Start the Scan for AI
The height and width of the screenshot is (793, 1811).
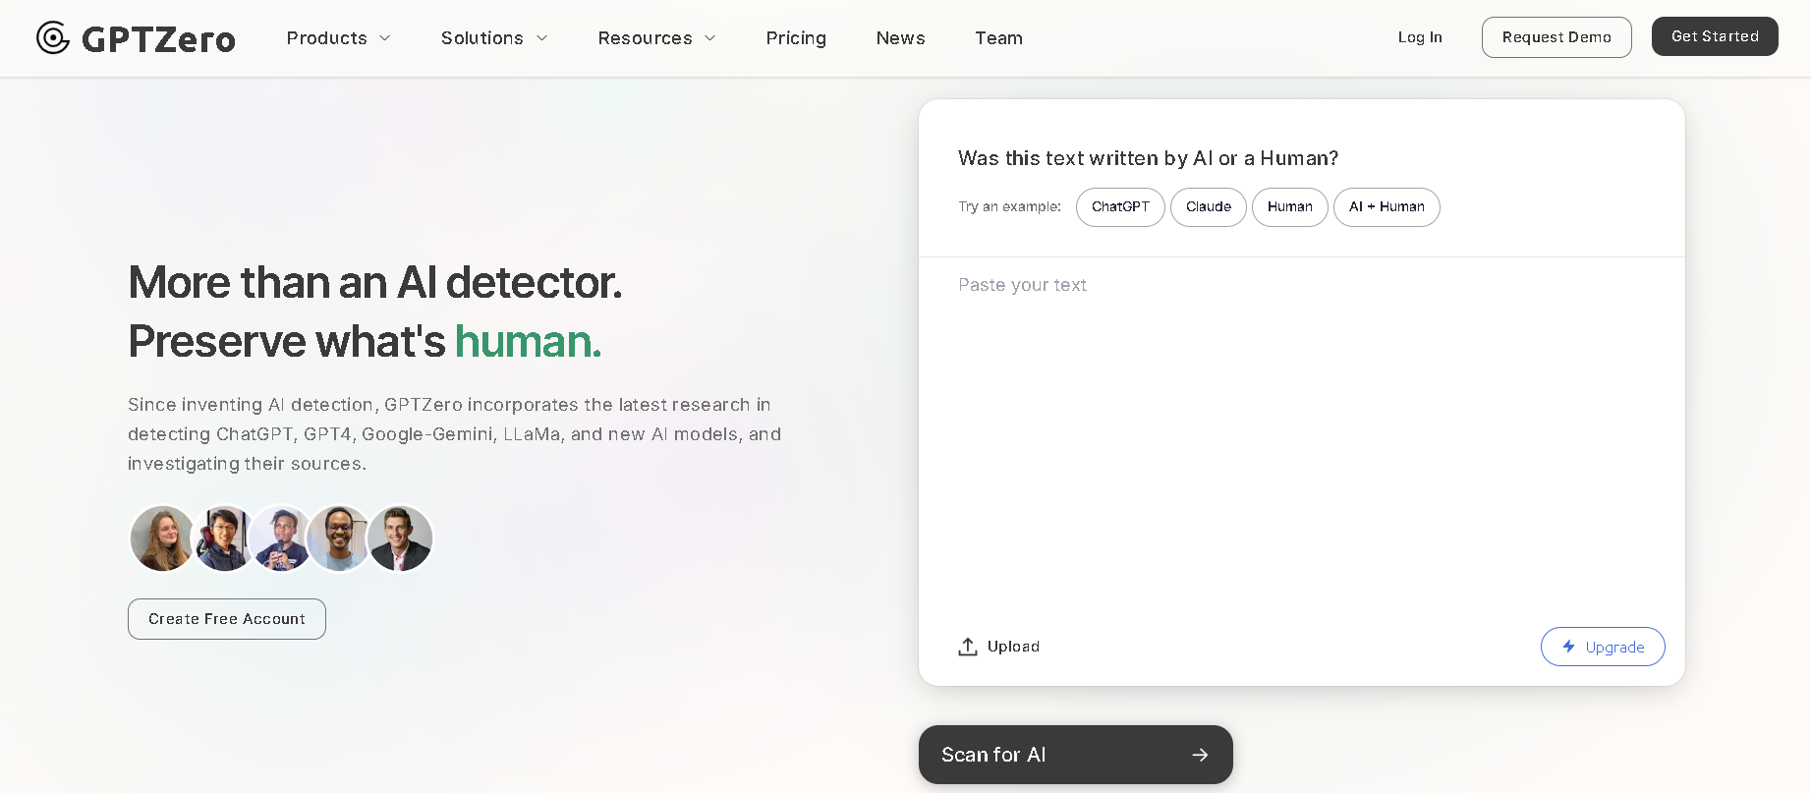[1076, 755]
